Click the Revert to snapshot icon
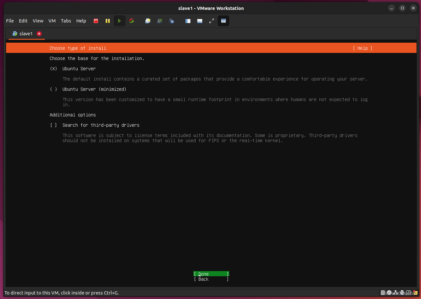Screen dimensions: 421x299 point(160,21)
